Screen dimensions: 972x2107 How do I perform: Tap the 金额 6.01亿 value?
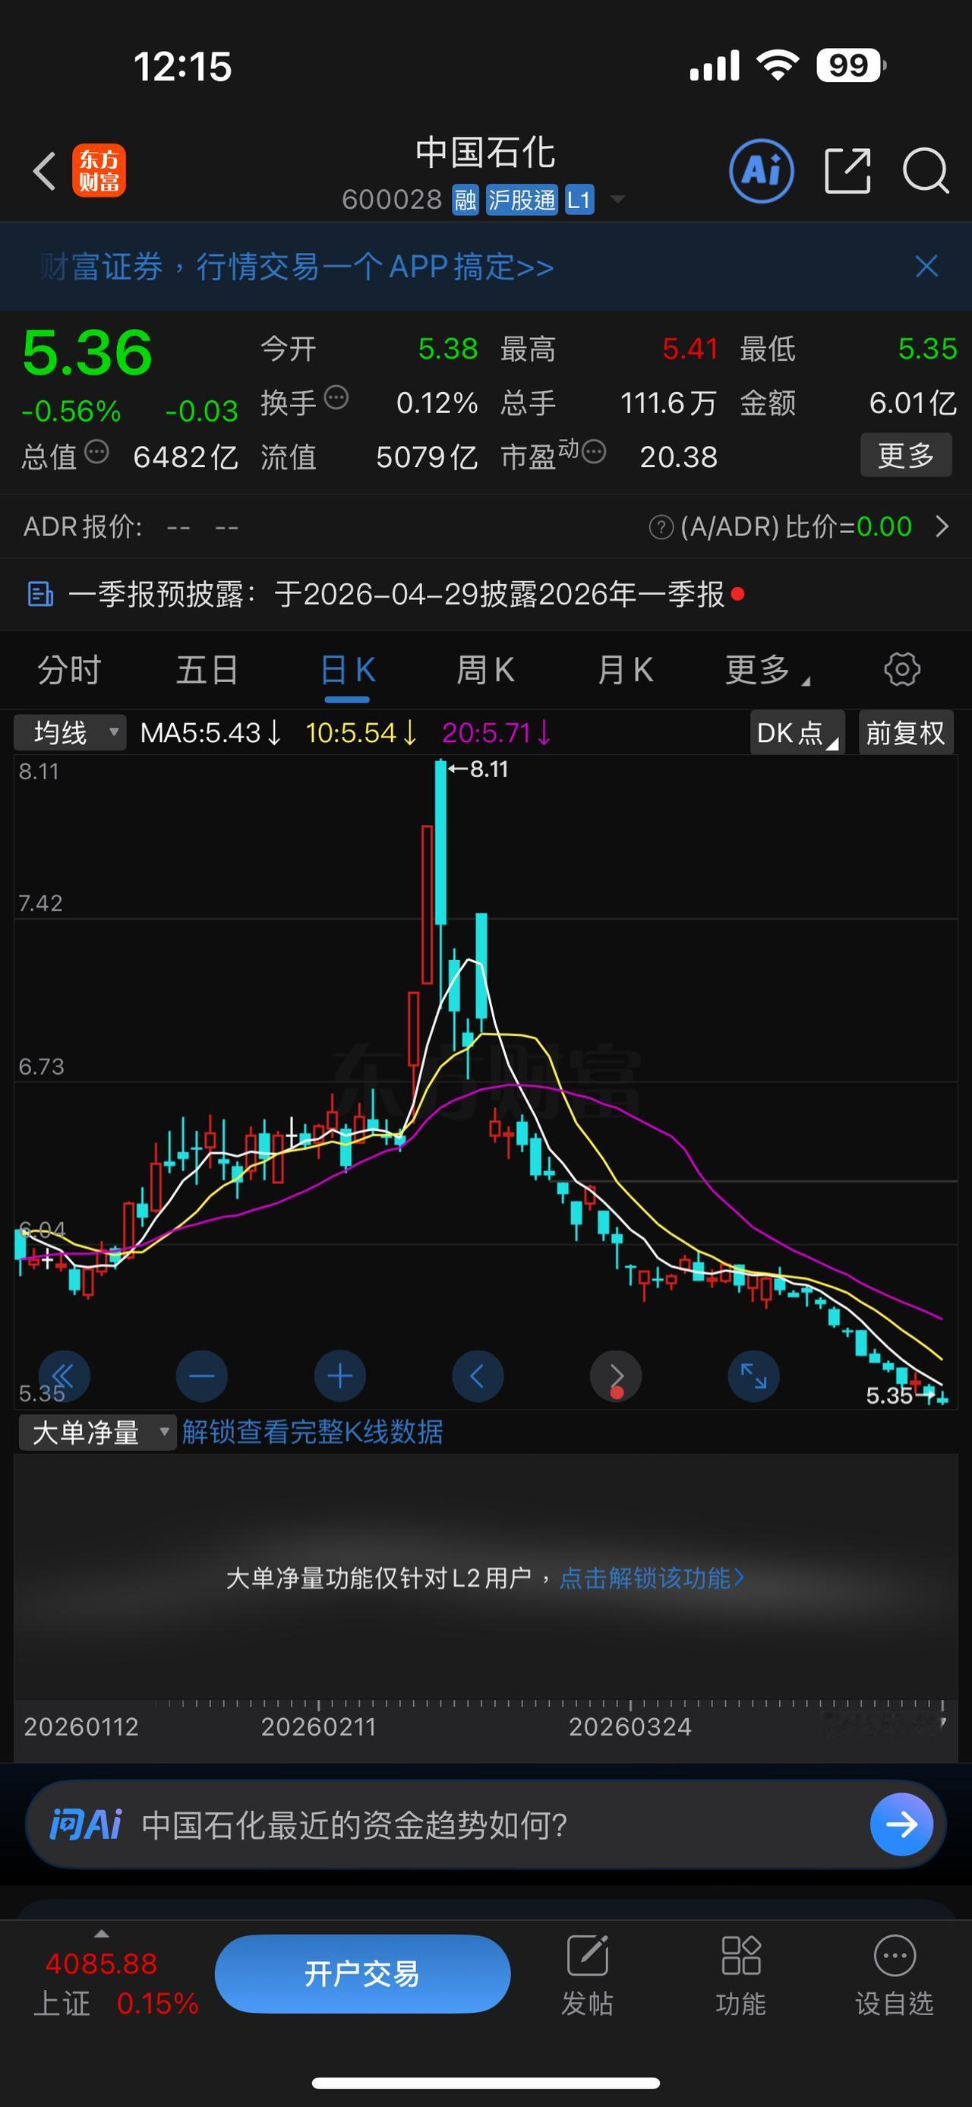click(x=912, y=403)
